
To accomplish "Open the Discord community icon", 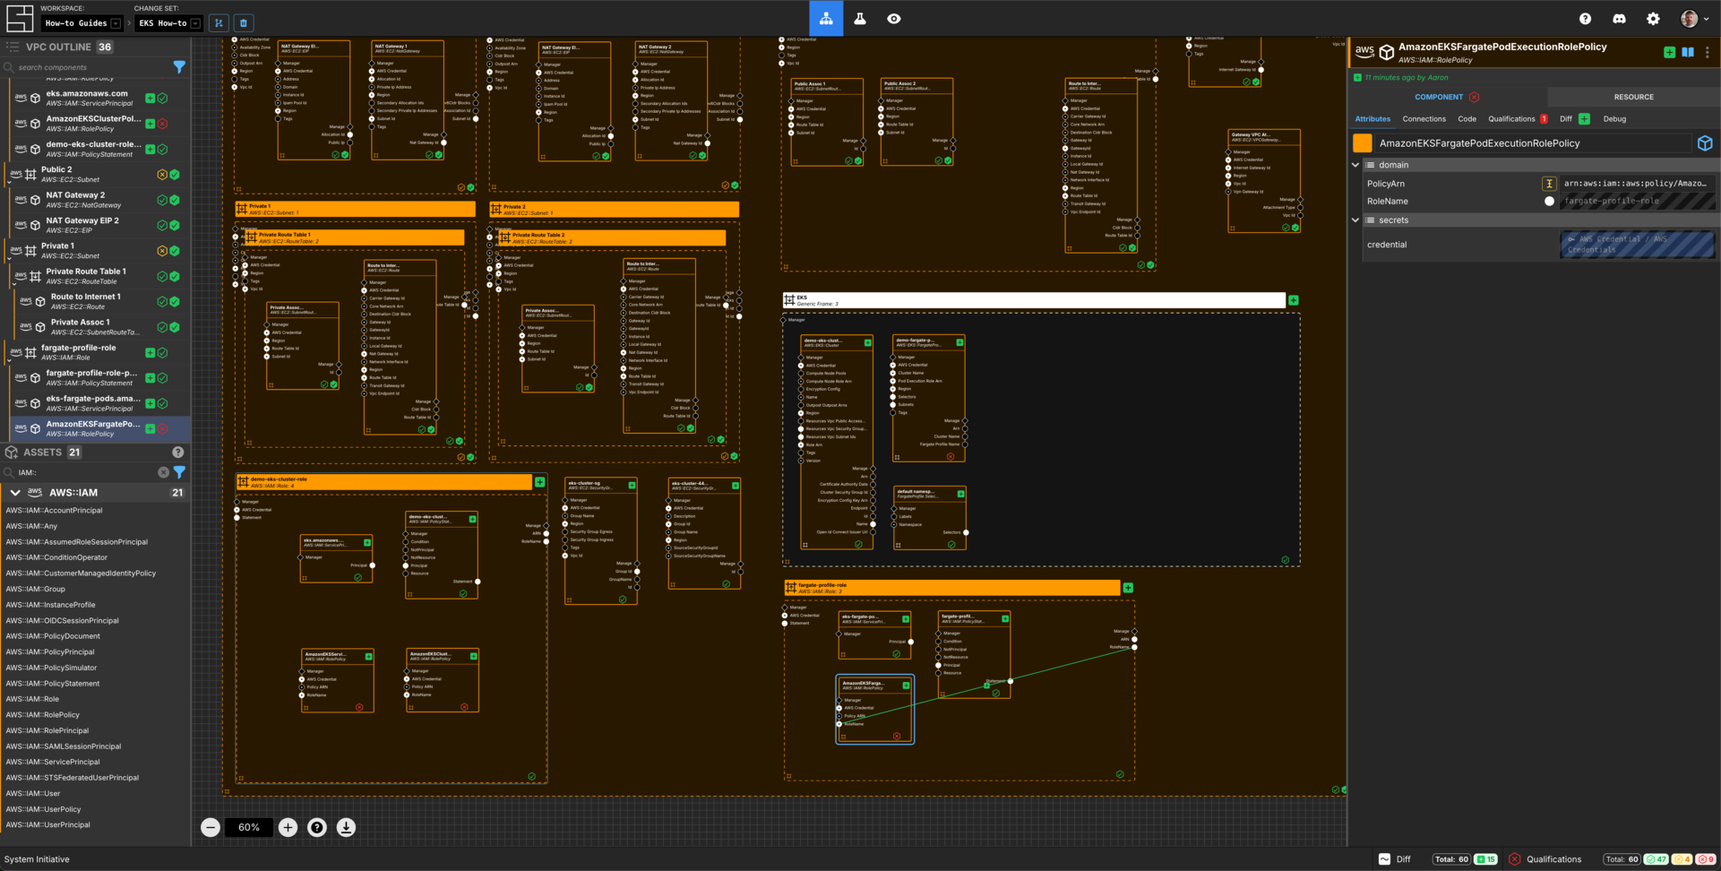I will [x=1619, y=19].
